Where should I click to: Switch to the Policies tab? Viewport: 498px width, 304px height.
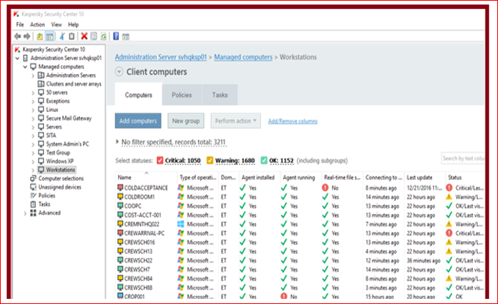[x=182, y=95]
